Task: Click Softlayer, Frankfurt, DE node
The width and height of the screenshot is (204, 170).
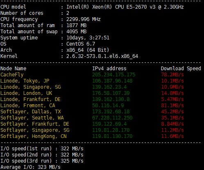Action: 35,124
